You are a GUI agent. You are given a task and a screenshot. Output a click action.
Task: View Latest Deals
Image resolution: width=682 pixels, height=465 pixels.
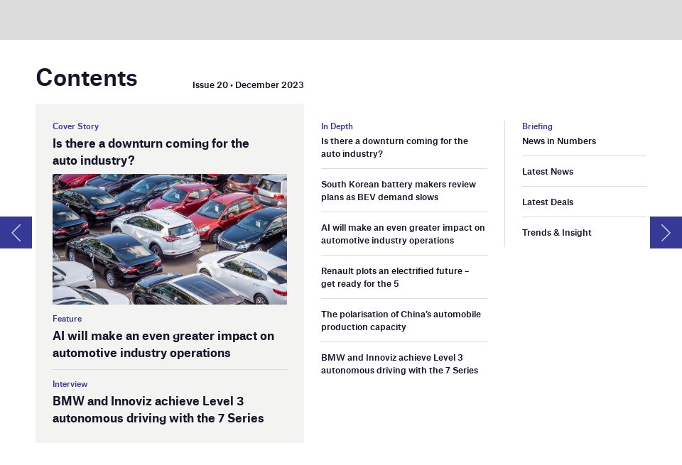548,202
